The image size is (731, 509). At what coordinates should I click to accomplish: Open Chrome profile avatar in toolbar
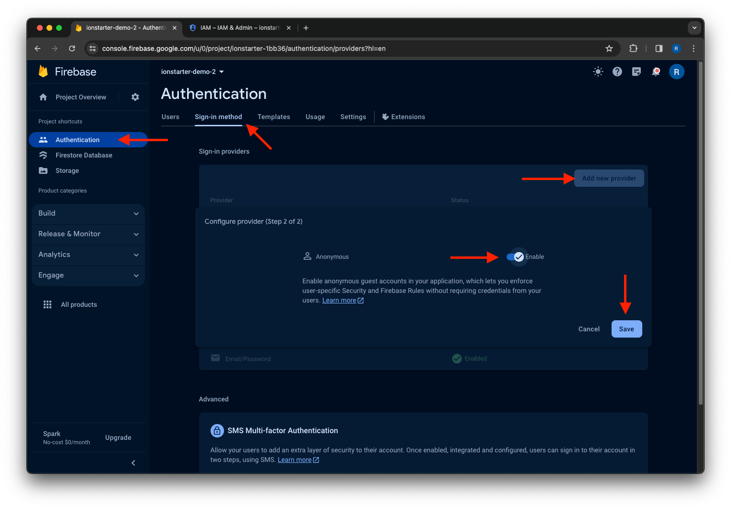pyautogui.click(x=676, y=48)
